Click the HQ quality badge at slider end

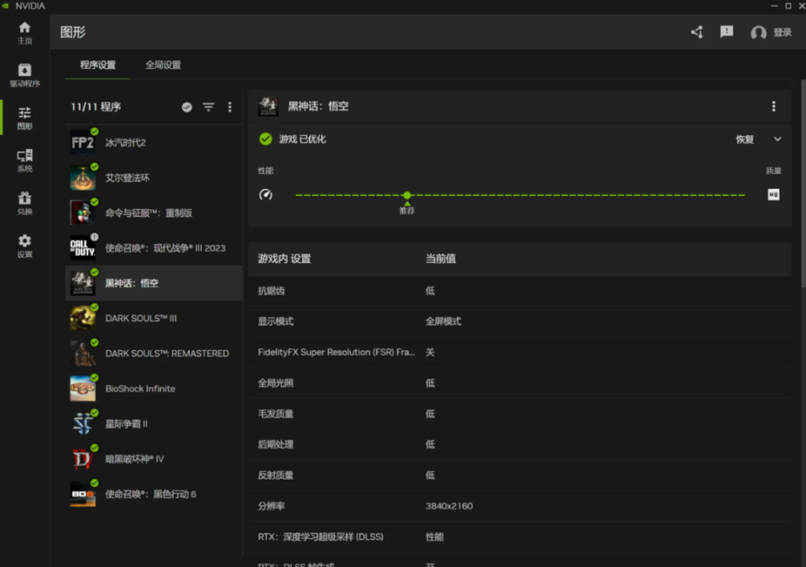coord(772,194)
